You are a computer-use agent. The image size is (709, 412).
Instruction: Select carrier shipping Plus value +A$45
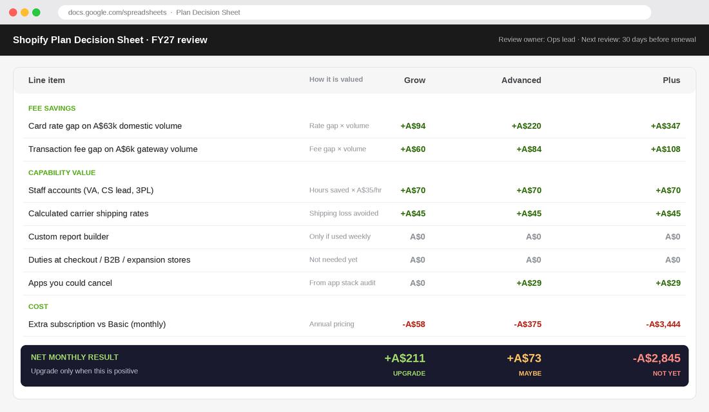pyautogui.click(x=668, y=214)
